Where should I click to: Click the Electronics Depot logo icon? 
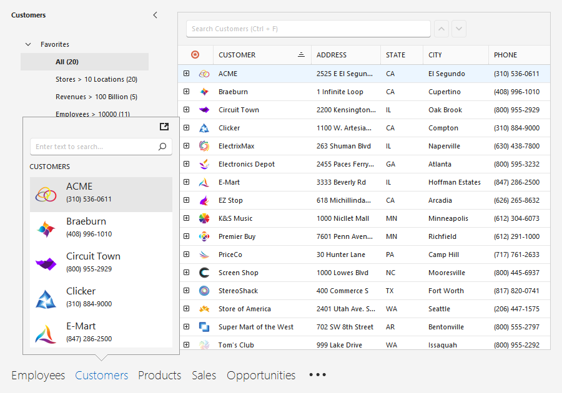click(x=204, y=164)
